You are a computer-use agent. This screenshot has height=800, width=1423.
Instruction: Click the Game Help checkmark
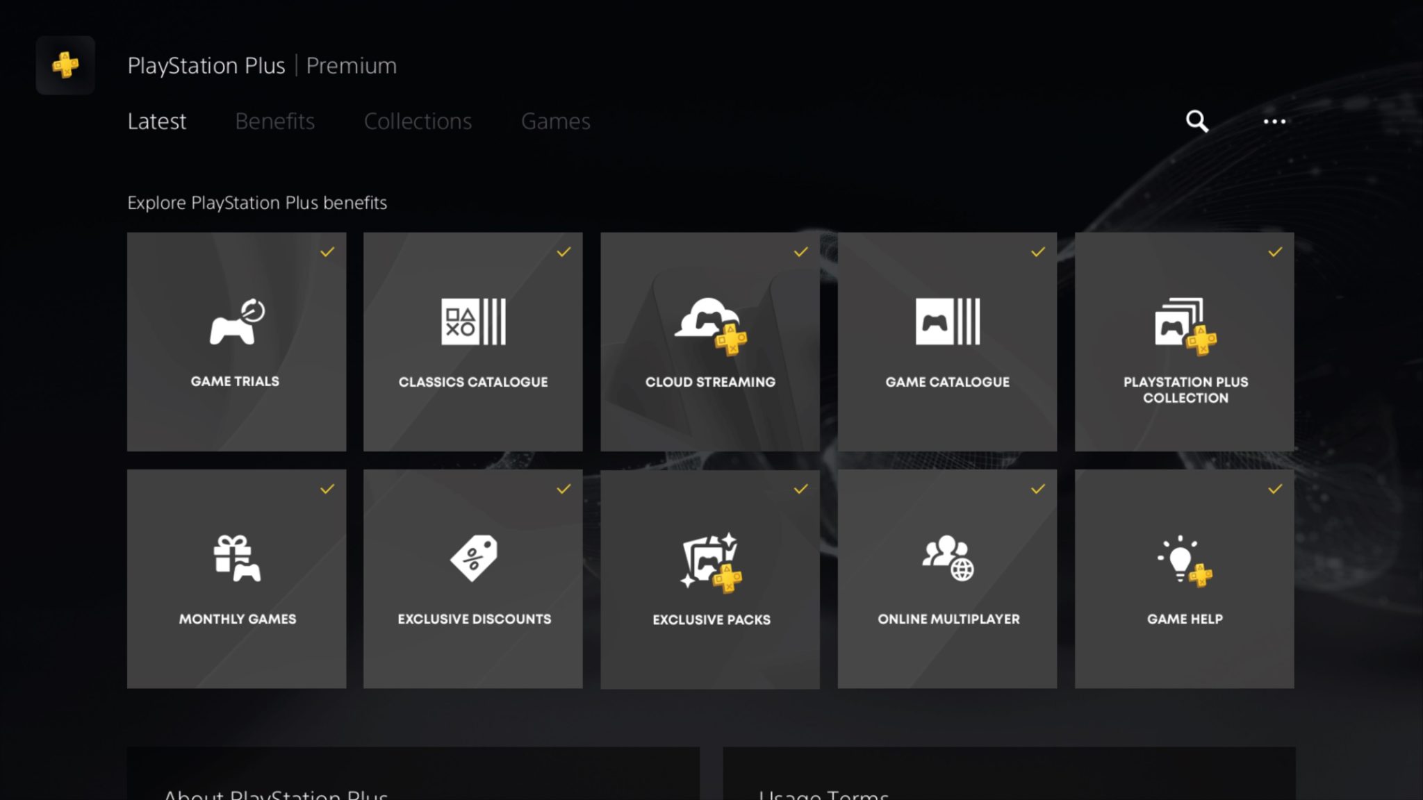click(1275, 489)
